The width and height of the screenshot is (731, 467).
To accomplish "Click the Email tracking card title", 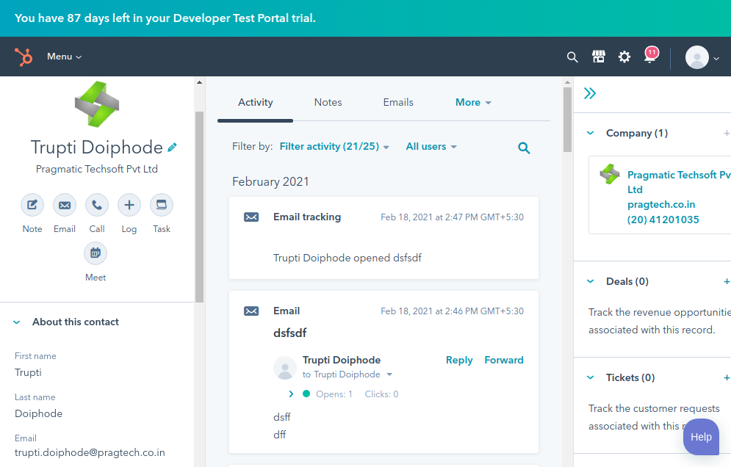I will tap(307, 217).
